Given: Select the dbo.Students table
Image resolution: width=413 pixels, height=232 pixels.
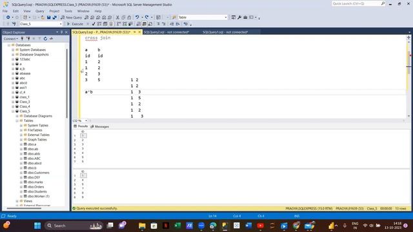Looking at the screenshot, I should 37,192.
